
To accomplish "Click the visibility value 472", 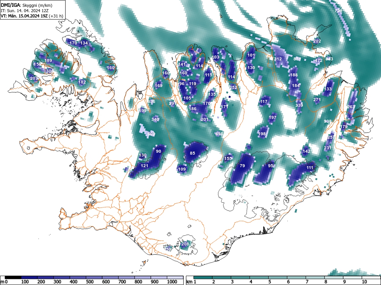I will coord(319,60).
